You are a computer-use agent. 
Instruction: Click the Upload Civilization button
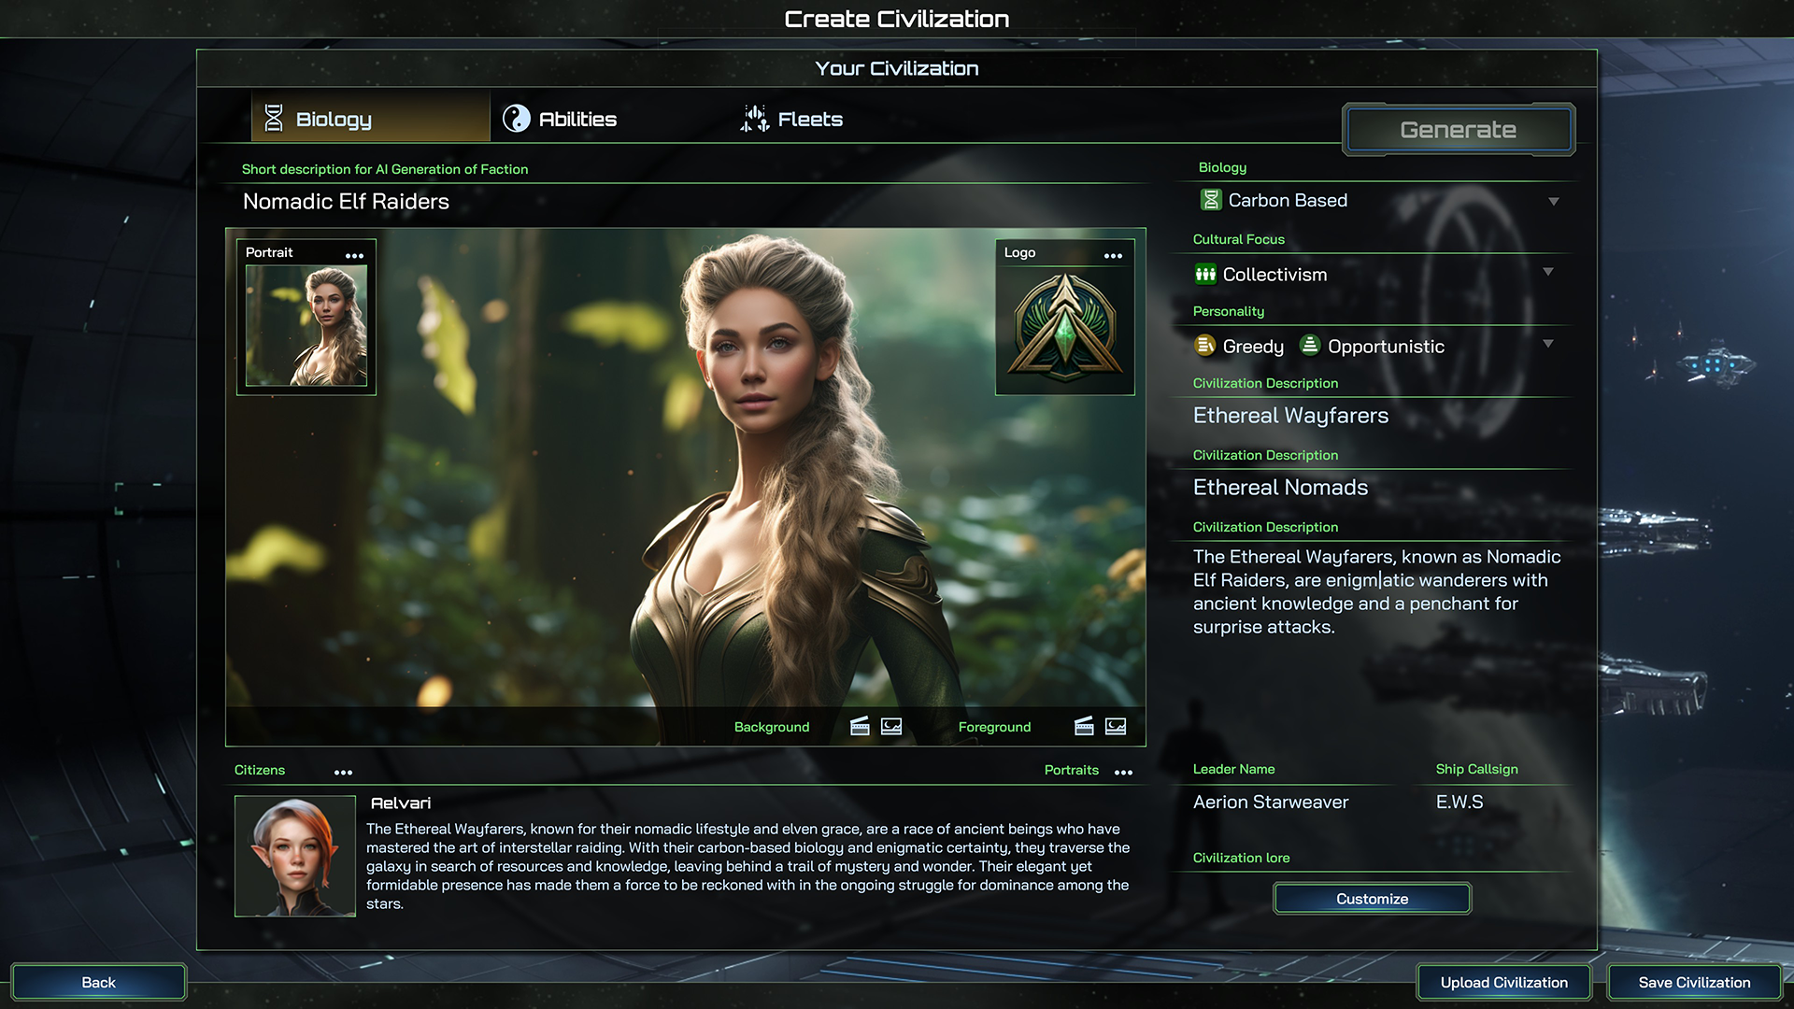click(1503, 982)
